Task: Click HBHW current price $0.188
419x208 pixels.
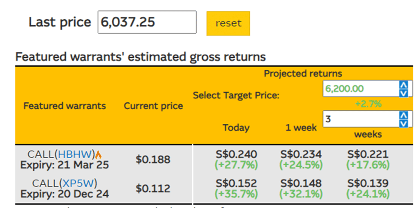Action: (153, 160)
